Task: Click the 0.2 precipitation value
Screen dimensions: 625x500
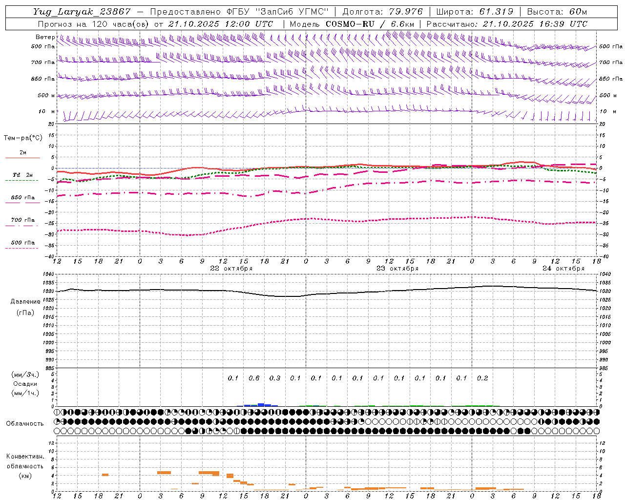Action: tap(482, 378)
